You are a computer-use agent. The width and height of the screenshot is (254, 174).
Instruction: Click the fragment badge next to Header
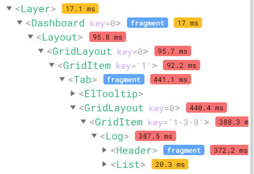pyautogui.click(x=184, y=150)
